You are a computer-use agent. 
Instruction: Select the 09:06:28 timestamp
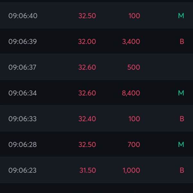click(23, 144)
